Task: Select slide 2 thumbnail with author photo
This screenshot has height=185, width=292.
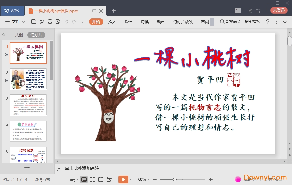Action: pos(29,79)
